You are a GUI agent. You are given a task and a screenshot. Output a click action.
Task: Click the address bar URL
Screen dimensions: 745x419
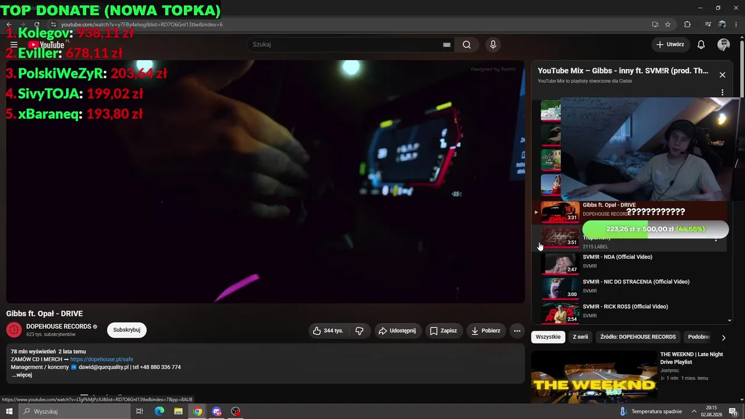[x=141, y=24]
